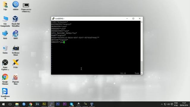
Task: Open network status tray icon
Action: (x=165, y=104)
